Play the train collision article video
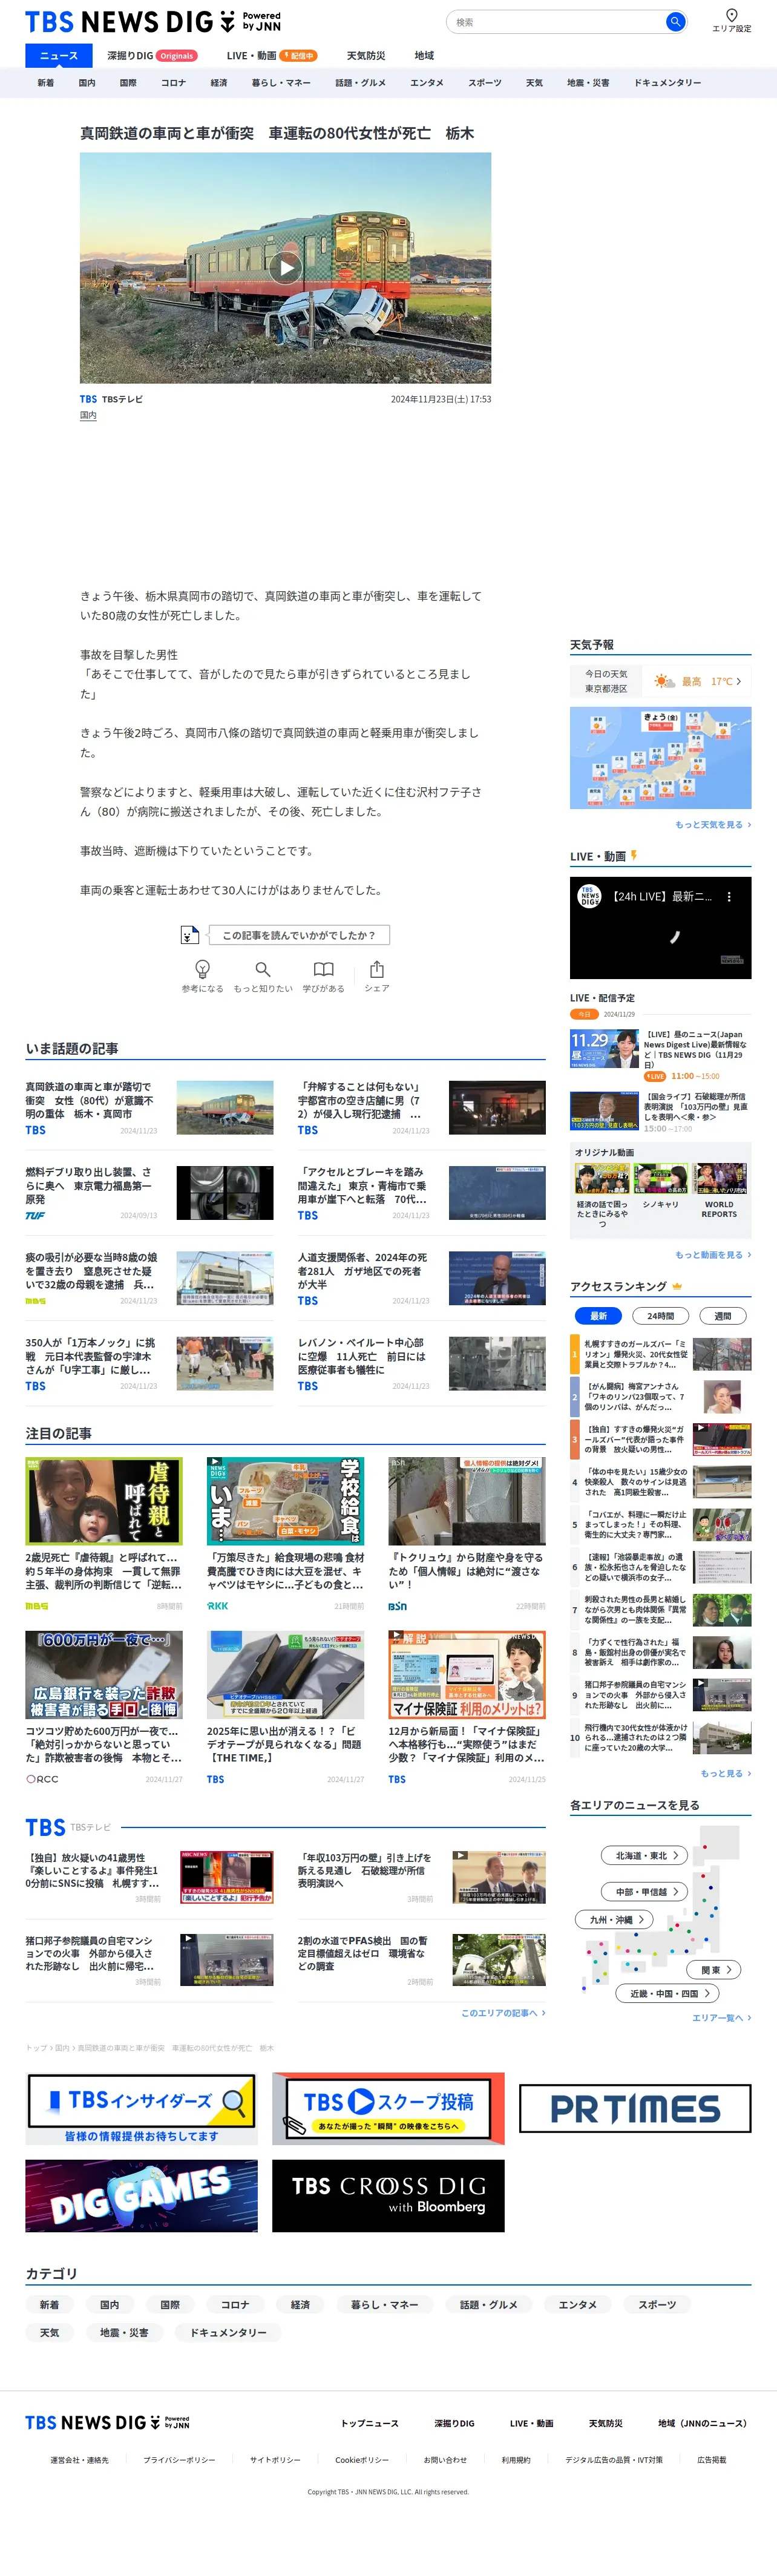This screenshot has height=2576, width=777. click(x=285, y=267)
